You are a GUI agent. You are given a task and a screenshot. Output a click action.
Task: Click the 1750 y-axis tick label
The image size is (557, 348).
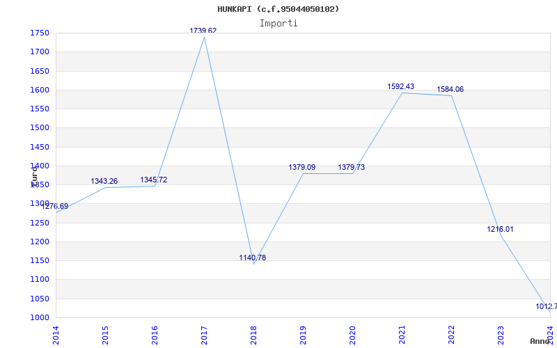click(40, 33)
